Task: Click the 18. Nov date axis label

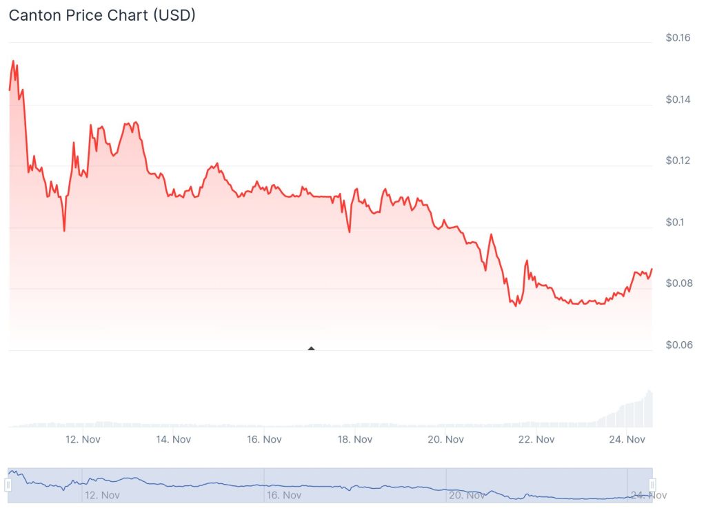Action: (x=354, y=439)
